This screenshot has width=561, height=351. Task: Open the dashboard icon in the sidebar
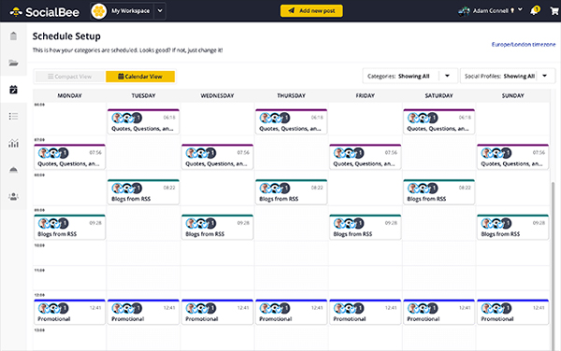point(13,35)
